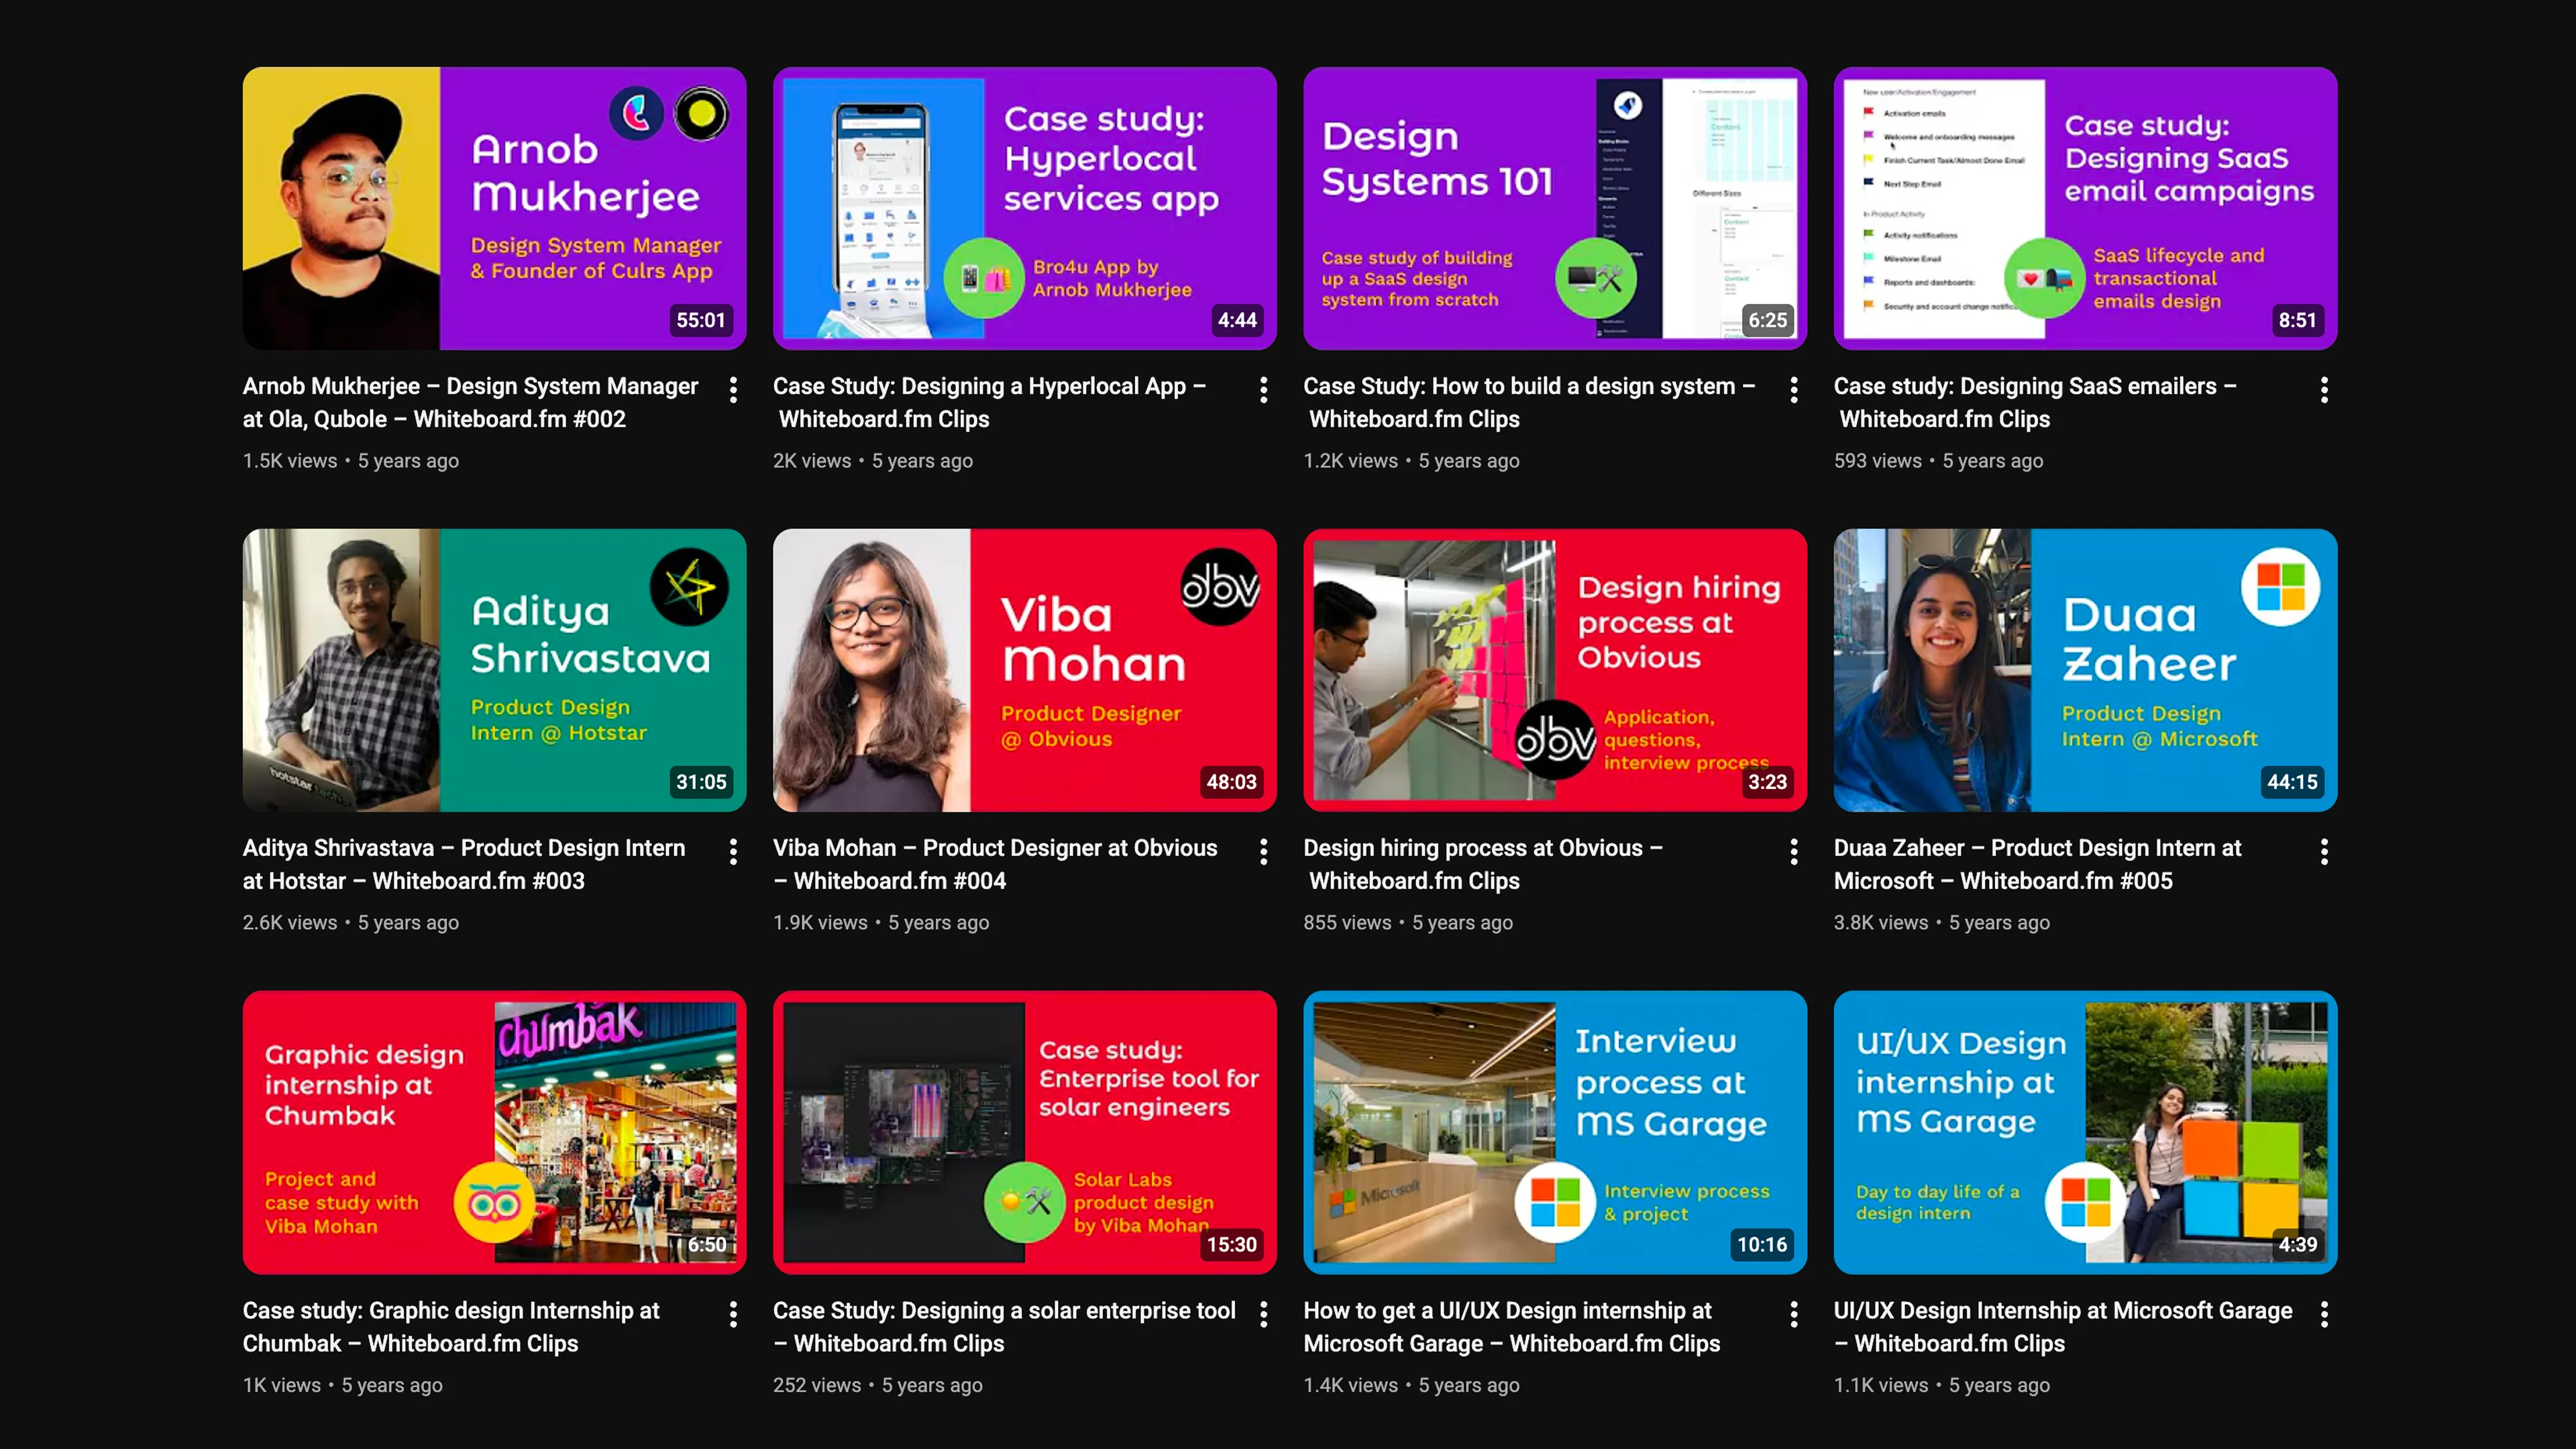This screenshot has width=2576, height=1449.
Task: Click the Viba Mohan red thumbnail
Action: tap(1024, 670)
